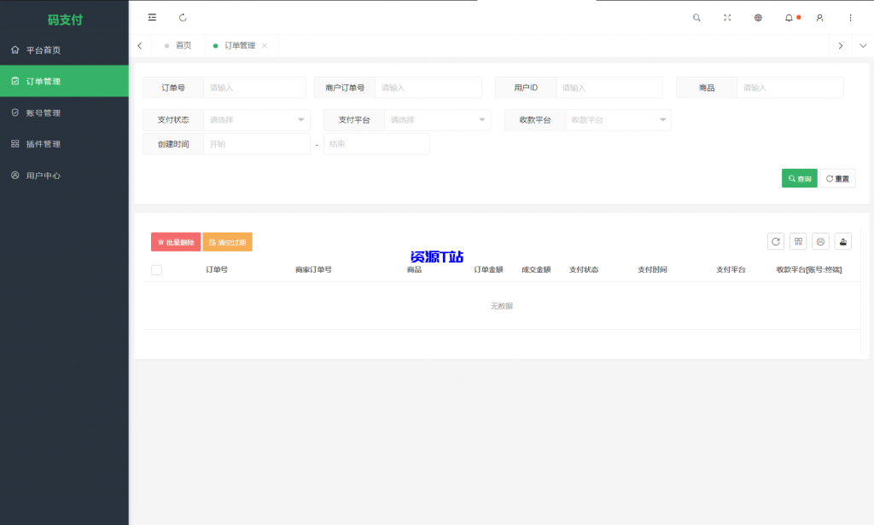Viewport: 874px width, 525px height.
Task: Refresh the order table with refresh icon
Action: click(x=775, y=241)
